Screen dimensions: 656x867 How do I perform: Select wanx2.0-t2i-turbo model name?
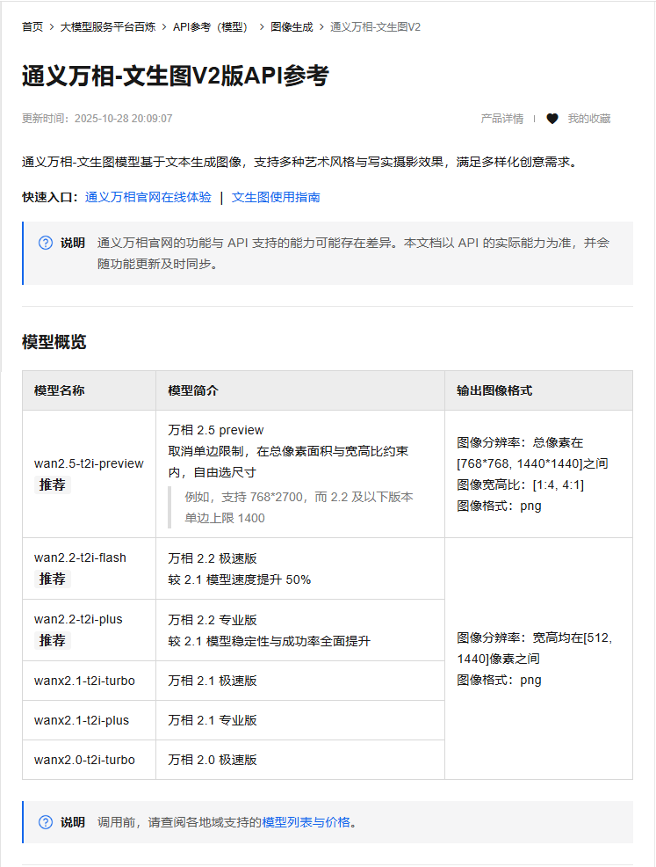84,760
